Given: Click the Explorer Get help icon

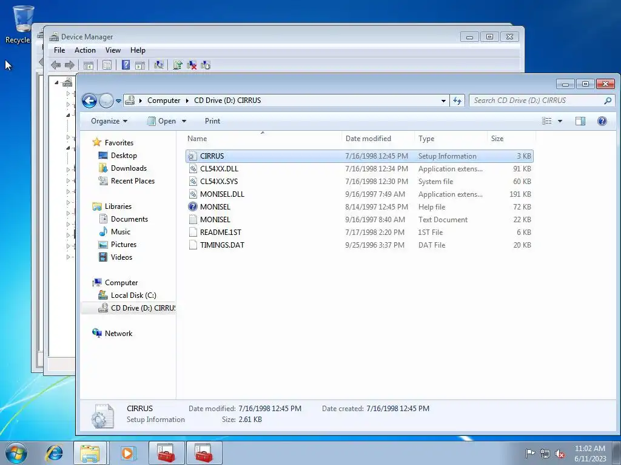Looking at the screenshot, I should click(x=602, y=121).
